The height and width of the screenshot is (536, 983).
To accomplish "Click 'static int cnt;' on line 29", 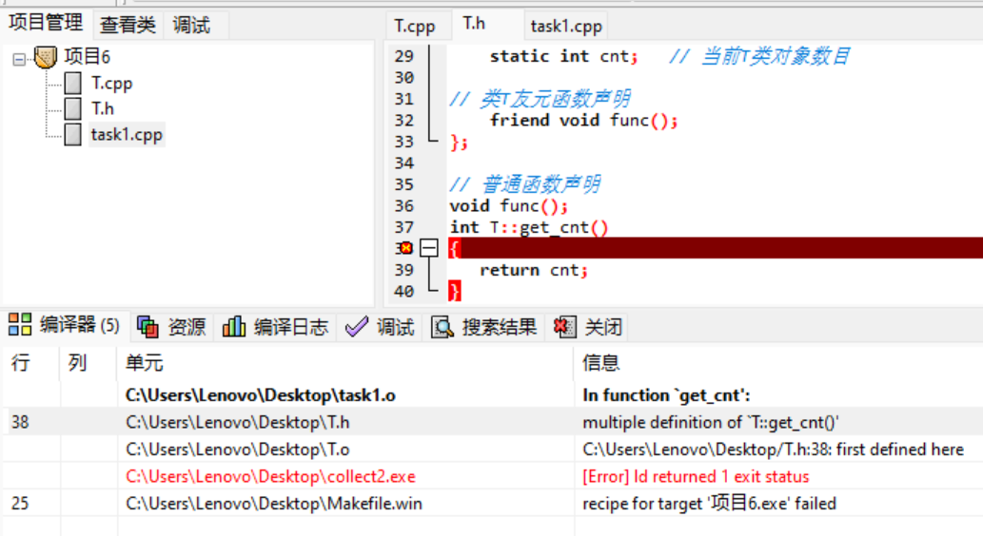I will [563, 56].
